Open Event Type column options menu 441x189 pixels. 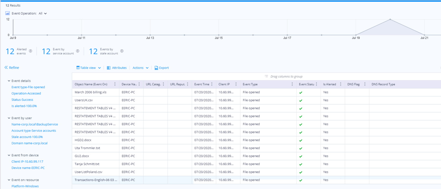(x=292, y=84)
